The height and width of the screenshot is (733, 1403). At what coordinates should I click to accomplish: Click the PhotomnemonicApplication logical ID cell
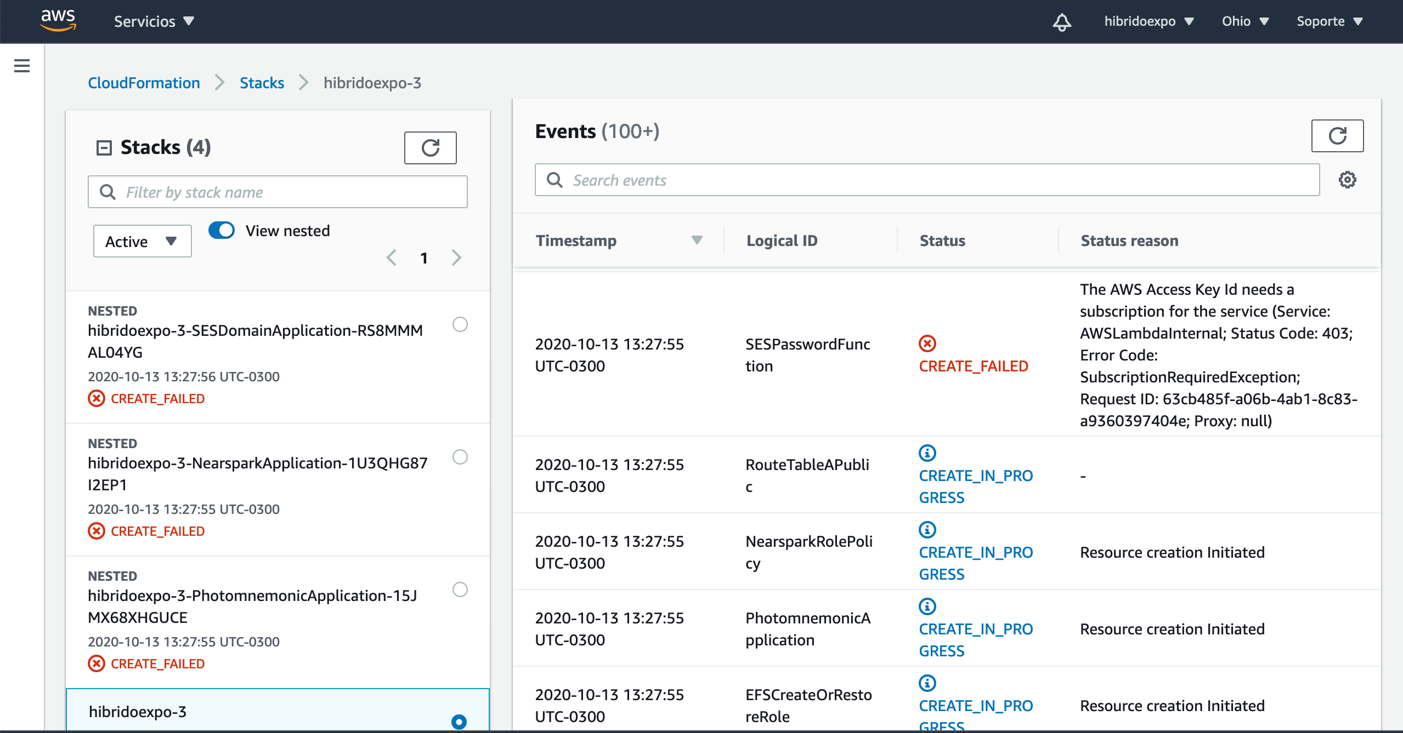coord(808,629)
